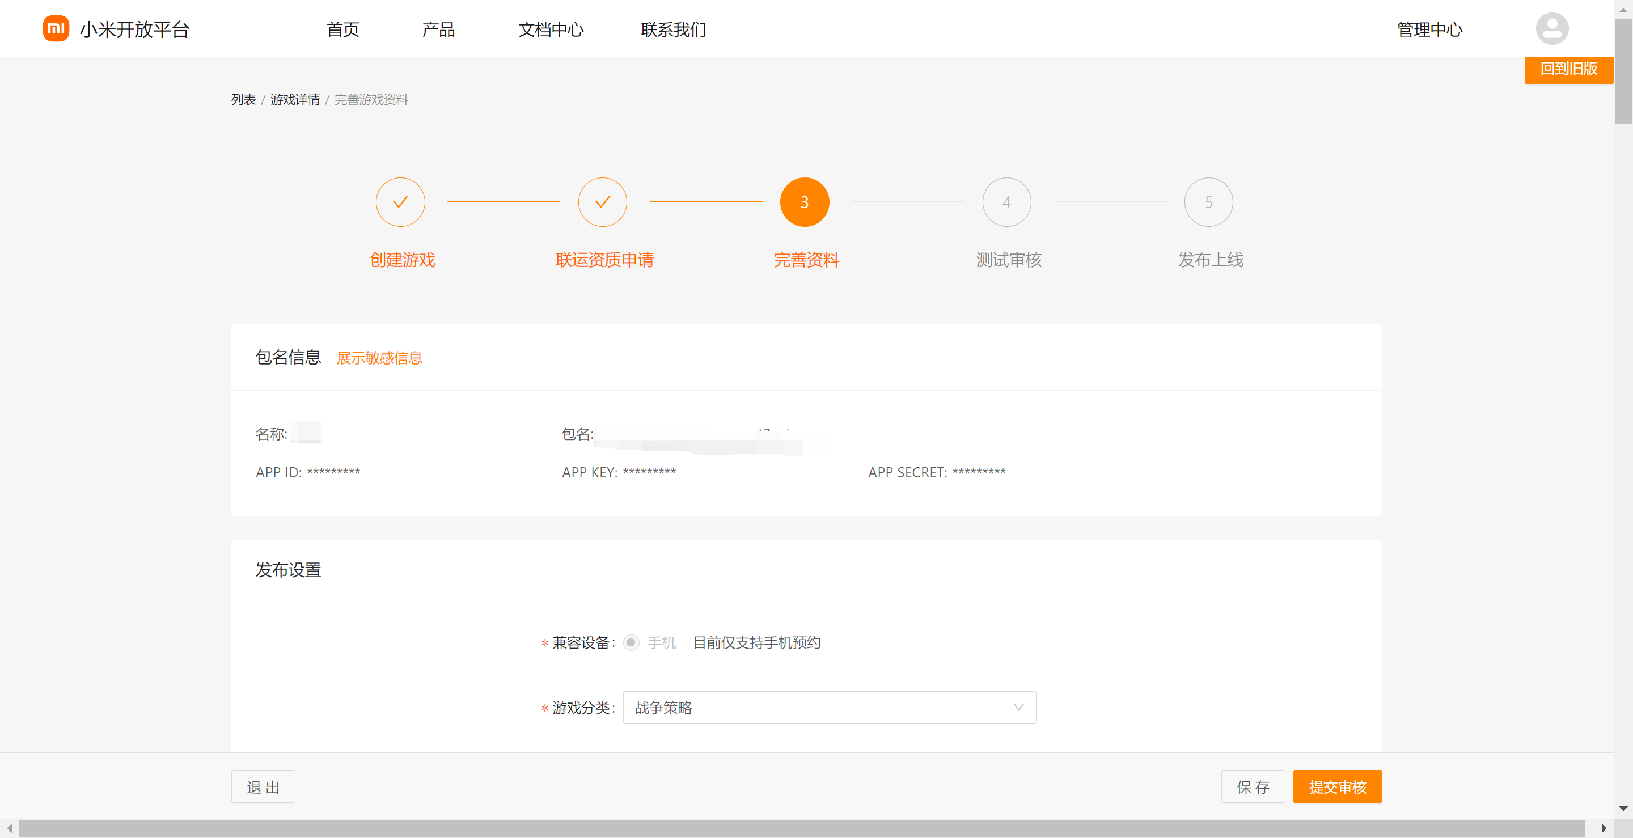The width and height of the screenshot is (1633, 838).
Task: Click the 发布上线 step label
Action: (x=1211, y=260)
